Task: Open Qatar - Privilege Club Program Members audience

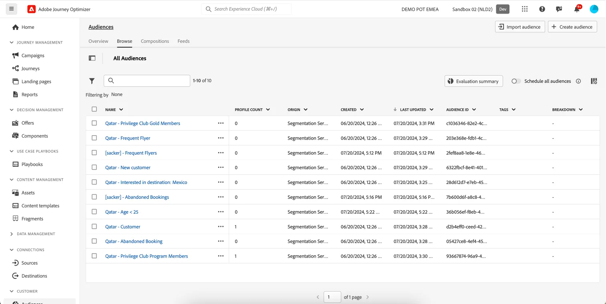Action: pyautogui.click(x=147, y=256)
